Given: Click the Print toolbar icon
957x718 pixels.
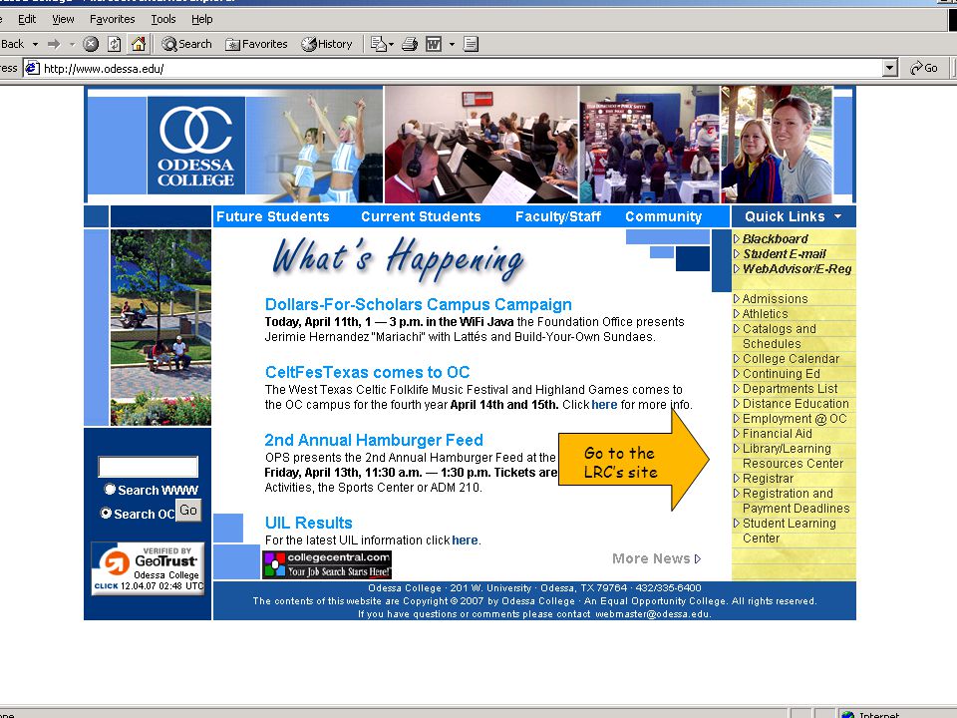Looking at the screenshot, I should click(x=410, y=44).
